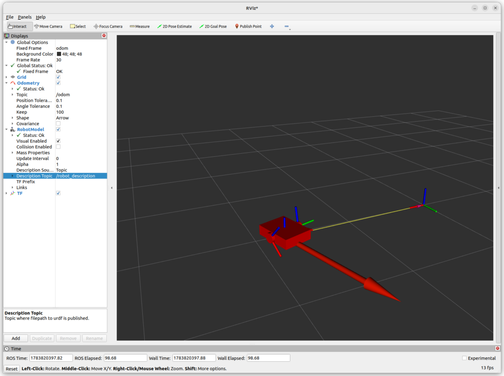
Task: Open the File menu
Action: point(10,17)
